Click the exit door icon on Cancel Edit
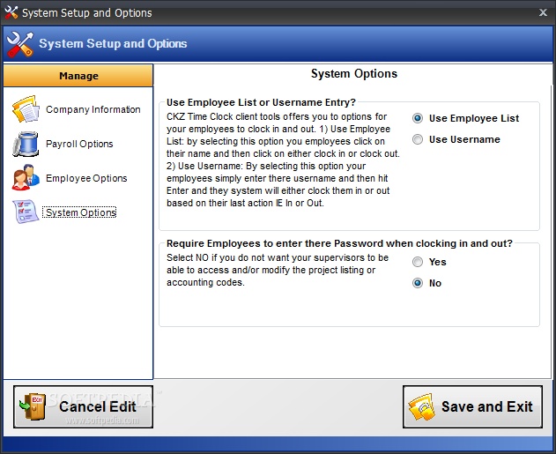 coord(33,406)
